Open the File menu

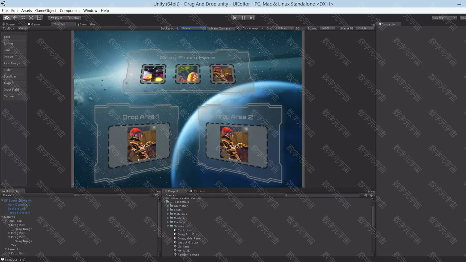coord(5,11)
